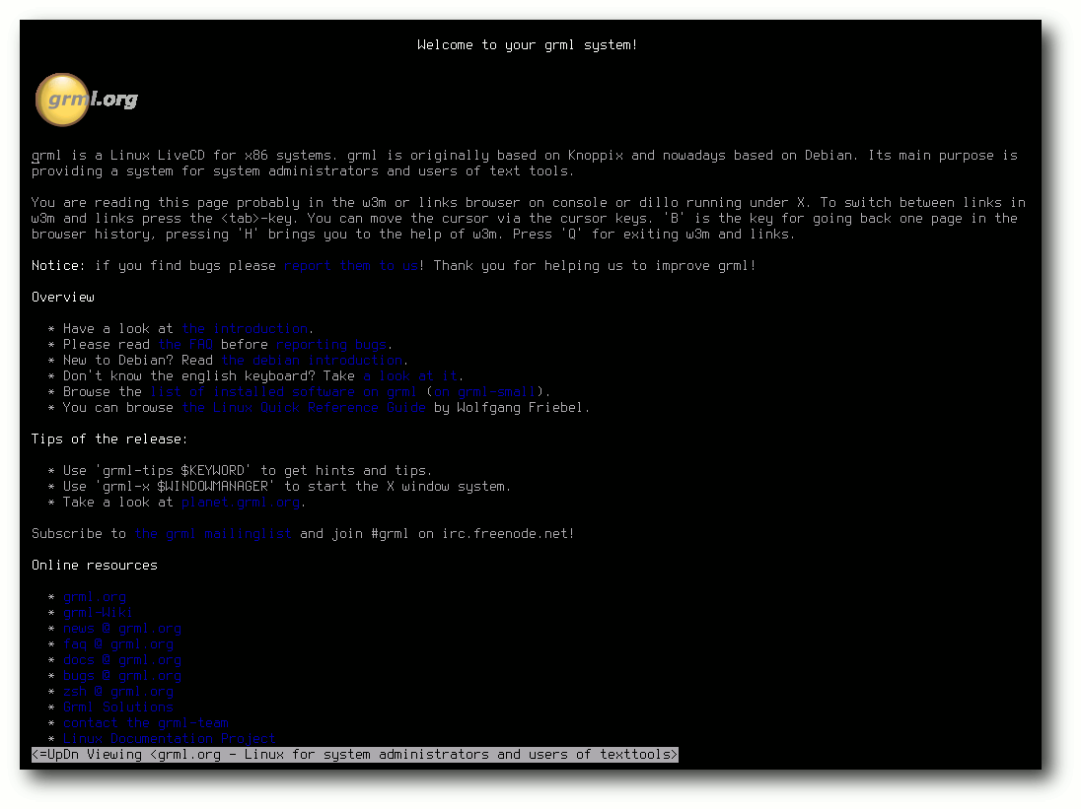This screenshot has height=809, width=1081.
Task: Open 'the introduction' link
Action: click(x=245, y=328)
